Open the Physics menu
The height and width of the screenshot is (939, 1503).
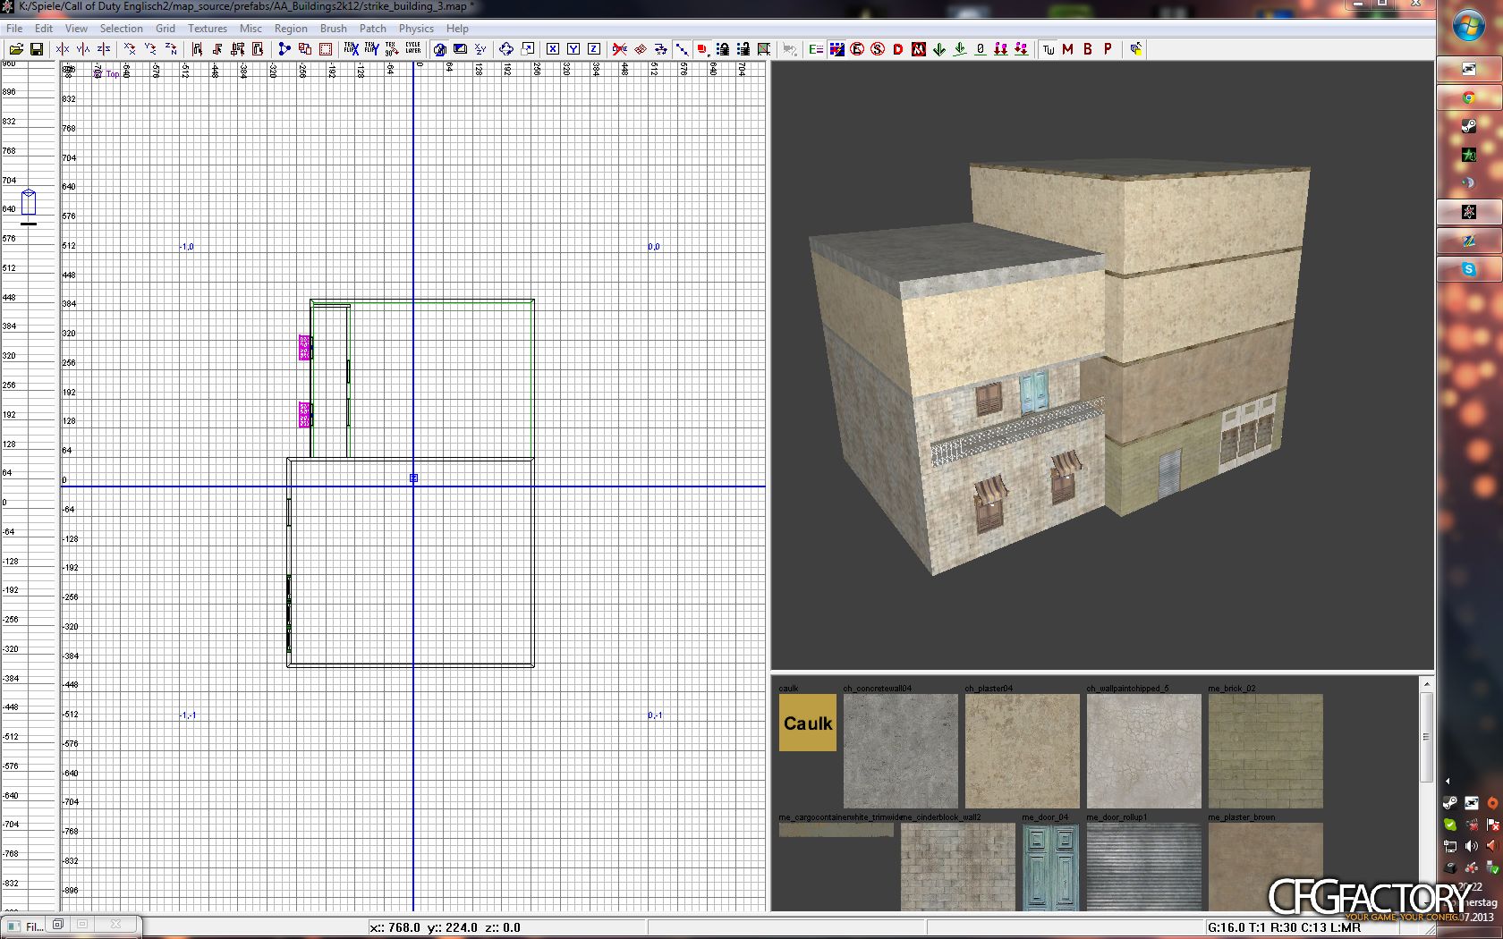tap(416, 29)
